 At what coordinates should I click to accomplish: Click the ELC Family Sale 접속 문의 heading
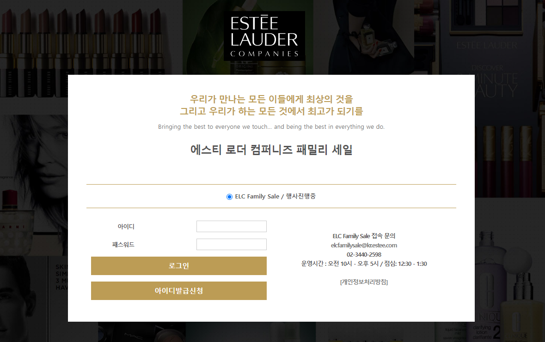tap(364, 236)
